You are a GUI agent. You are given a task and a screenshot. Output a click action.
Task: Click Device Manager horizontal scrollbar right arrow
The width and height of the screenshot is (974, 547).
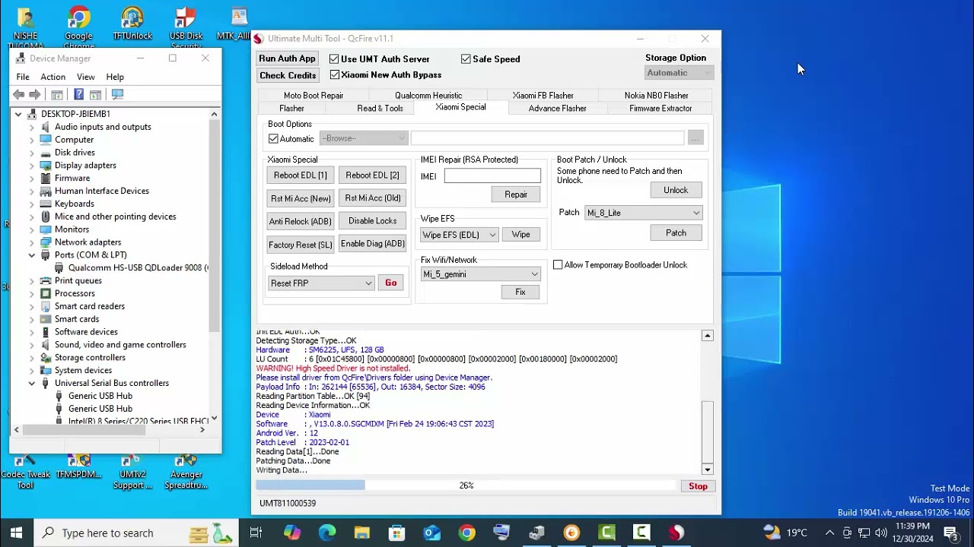tap(202, 430)
